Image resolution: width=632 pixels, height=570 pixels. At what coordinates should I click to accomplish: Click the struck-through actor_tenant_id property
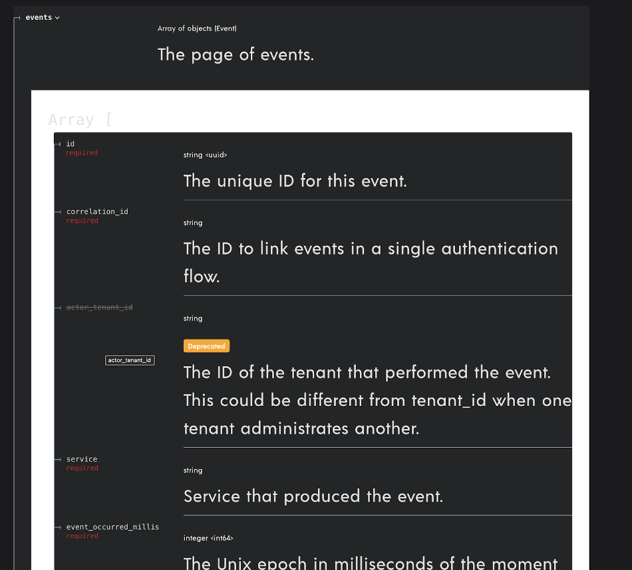pos(100,308)
